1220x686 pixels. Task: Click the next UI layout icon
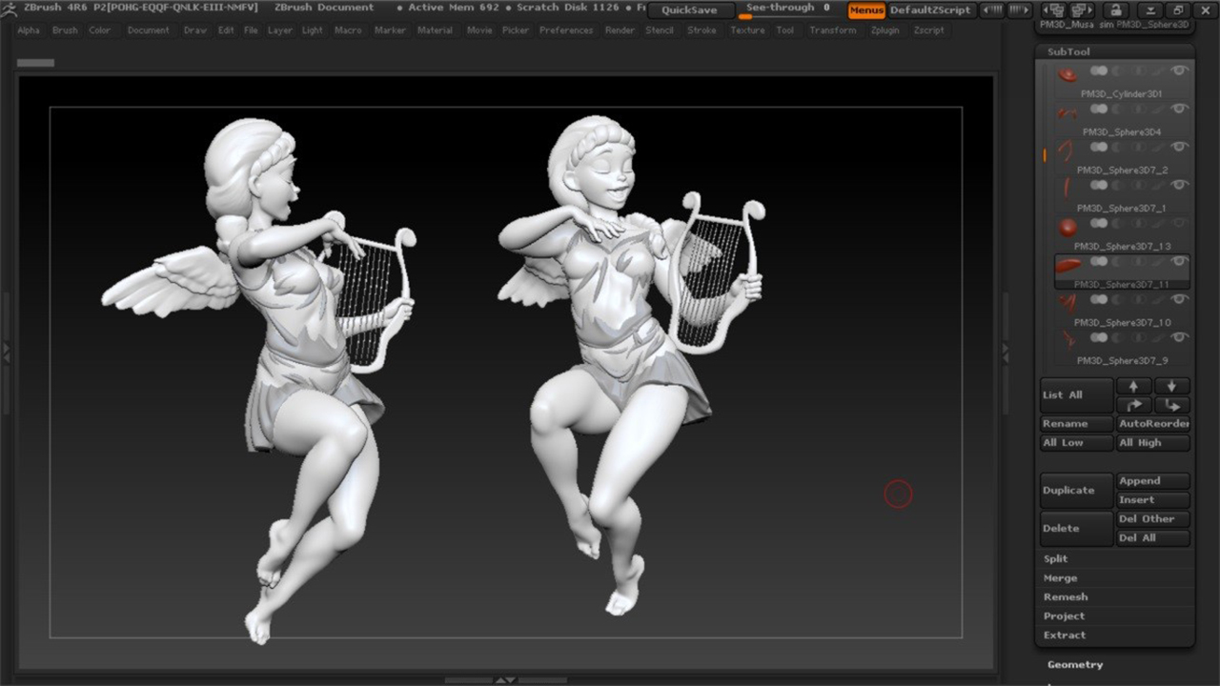click(1081, 10)
